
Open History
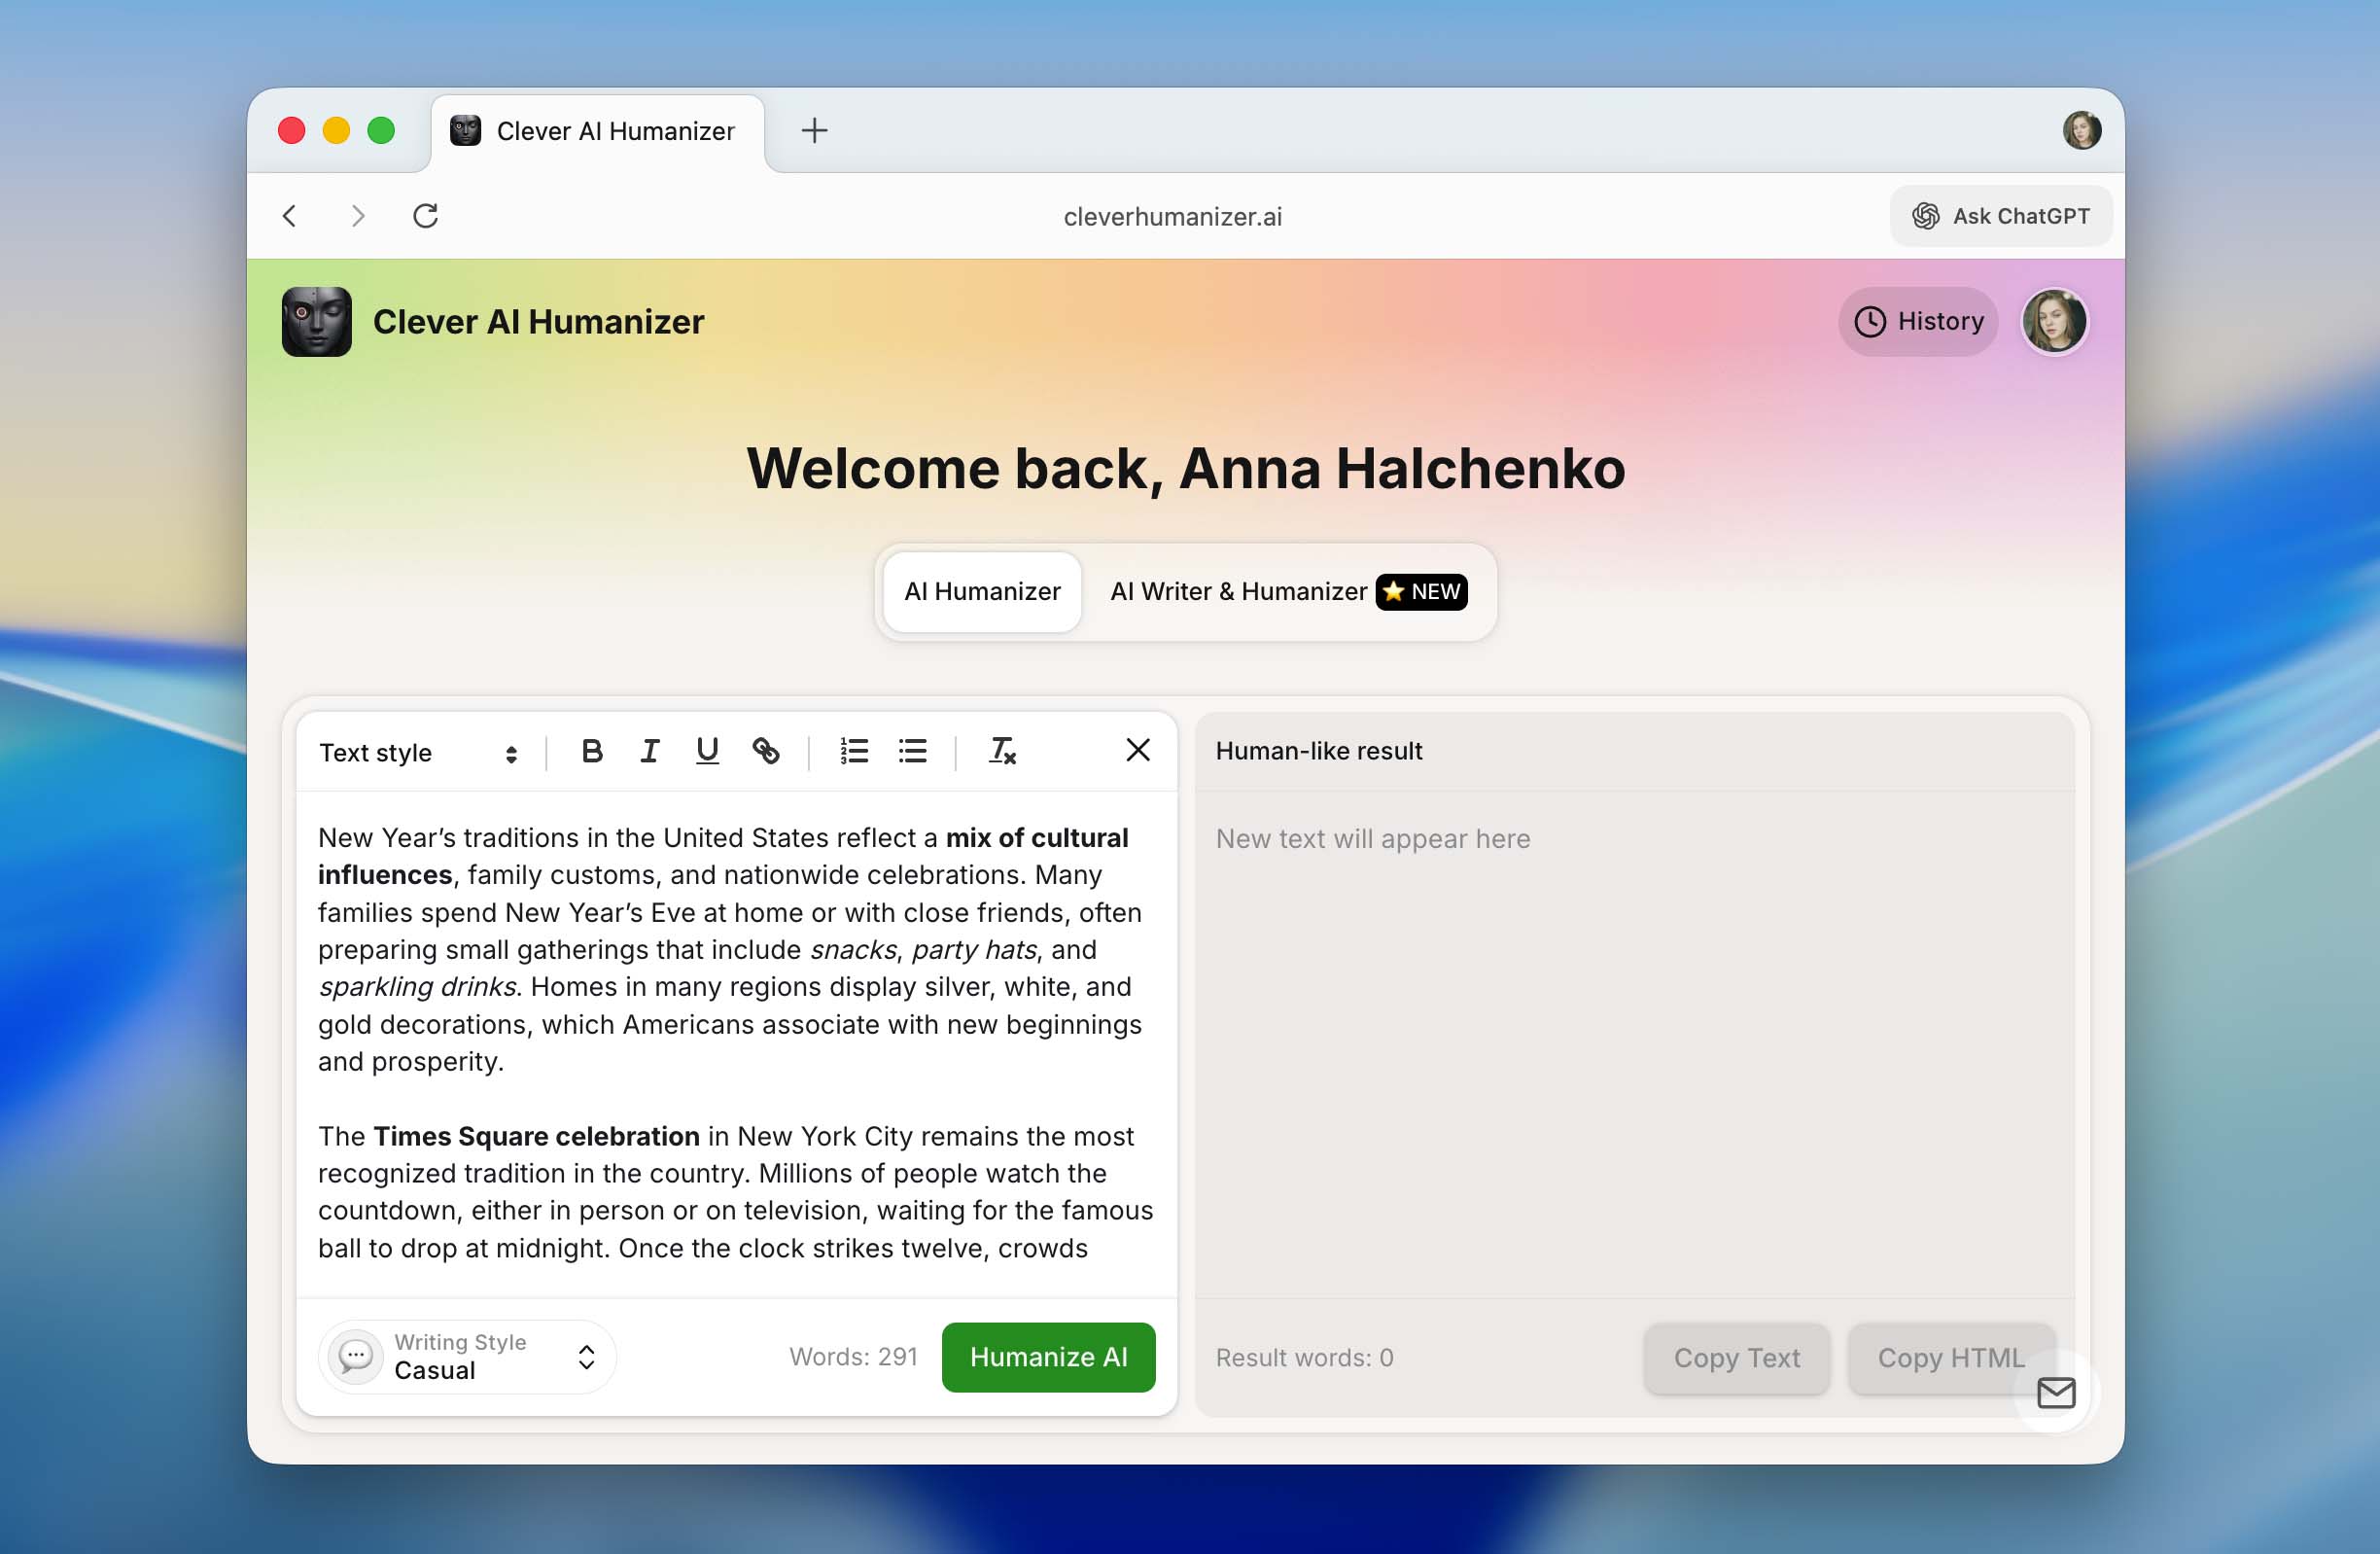pos(1918,321)
